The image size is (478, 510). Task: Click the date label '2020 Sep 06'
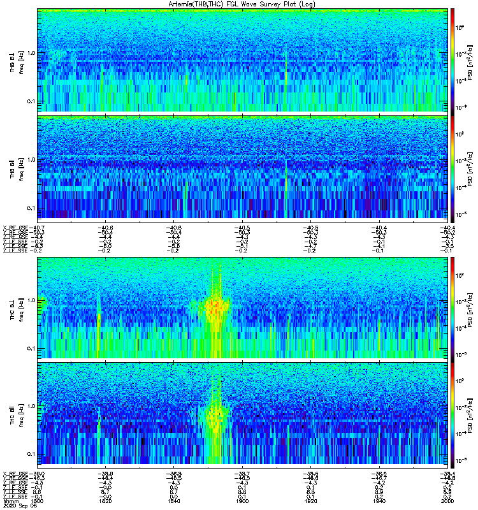pos(20,506)
